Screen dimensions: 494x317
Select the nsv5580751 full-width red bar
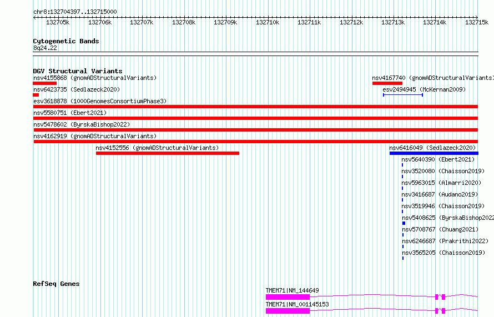tap(255, 118)
